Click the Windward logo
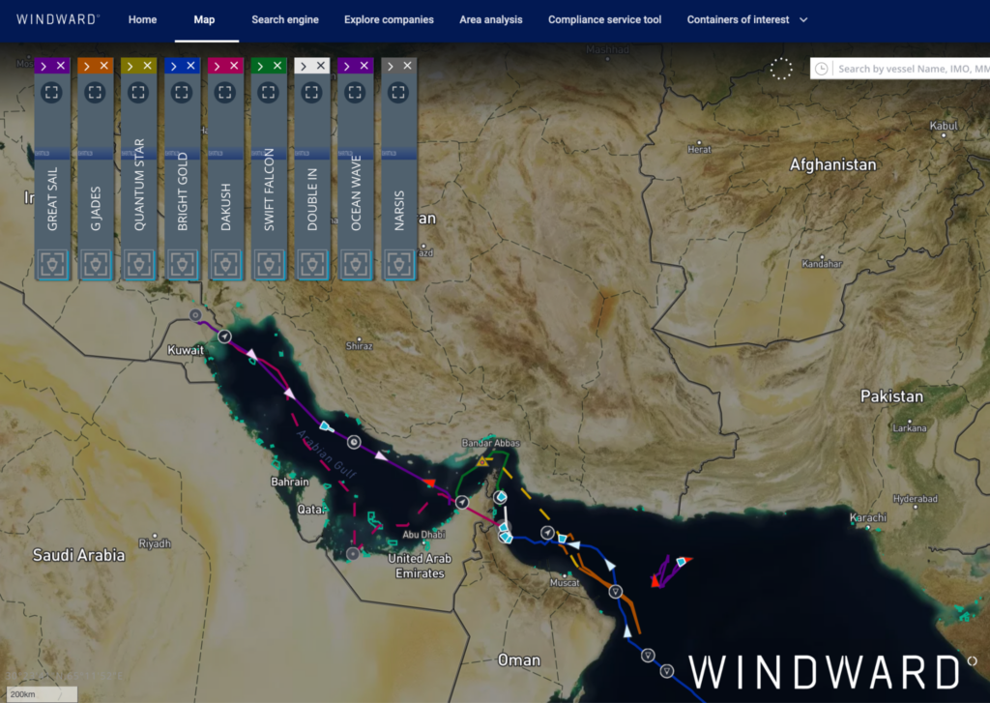 pyautogui.click(x=57, y=19)
